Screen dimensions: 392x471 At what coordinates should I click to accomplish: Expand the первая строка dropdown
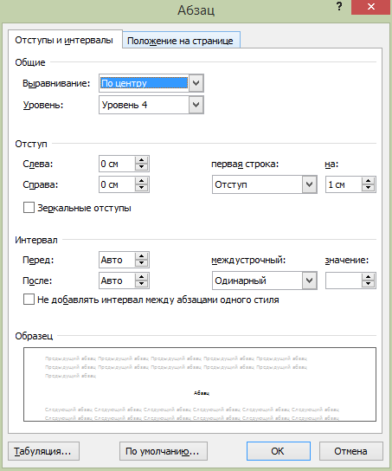coord(310,184)
